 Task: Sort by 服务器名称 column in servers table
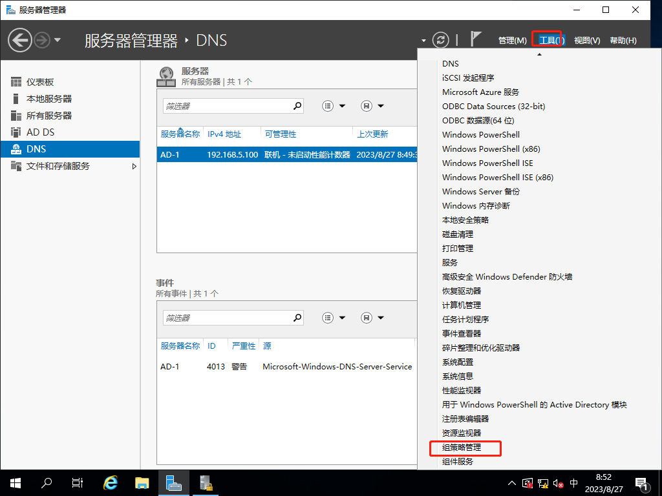pos(180,134)
